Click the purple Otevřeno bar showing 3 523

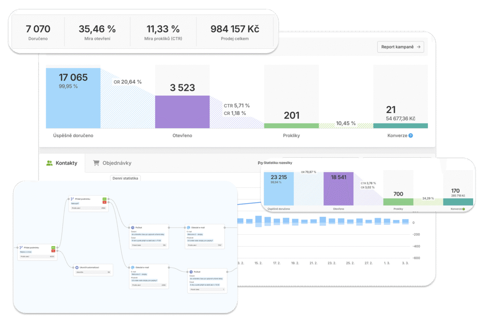pyautogui.click(x=182, y=112)
